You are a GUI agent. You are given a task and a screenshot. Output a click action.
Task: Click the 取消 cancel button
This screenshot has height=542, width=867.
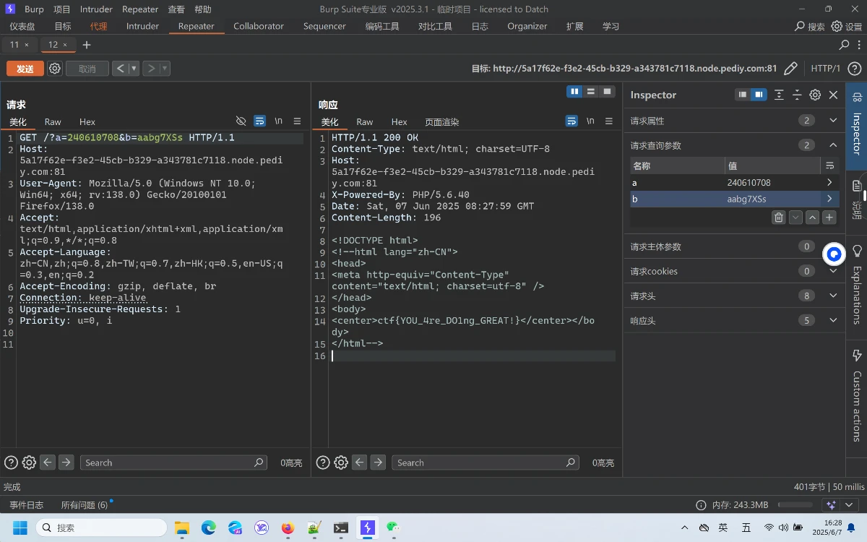pyautogui.click(x=87, y=69)
